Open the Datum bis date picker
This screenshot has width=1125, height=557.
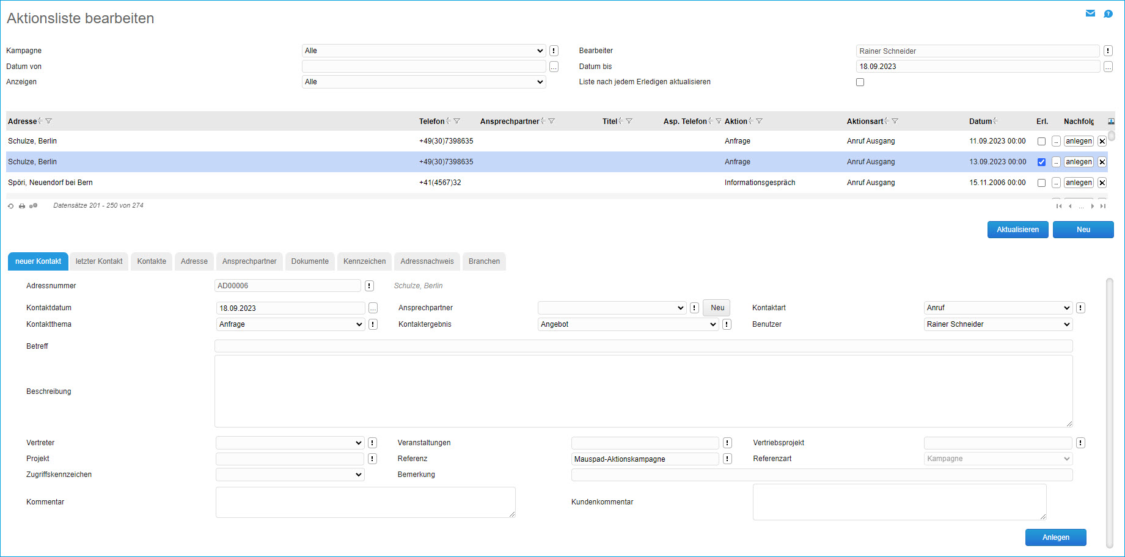[x=1108, y=67]
